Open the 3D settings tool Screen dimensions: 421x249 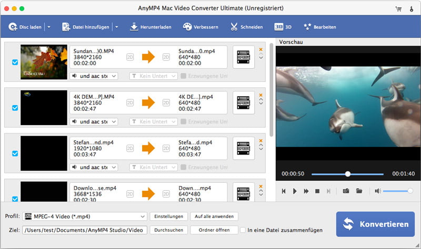[283, 27]
